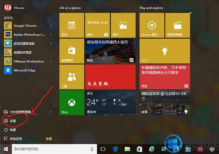Open the 体育 sports news tile

[x=165, y=103]
